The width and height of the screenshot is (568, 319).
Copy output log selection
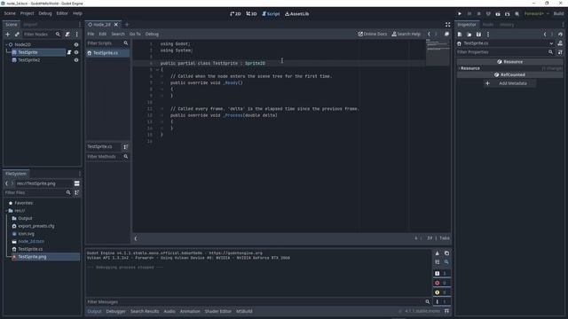coord(446,253)
